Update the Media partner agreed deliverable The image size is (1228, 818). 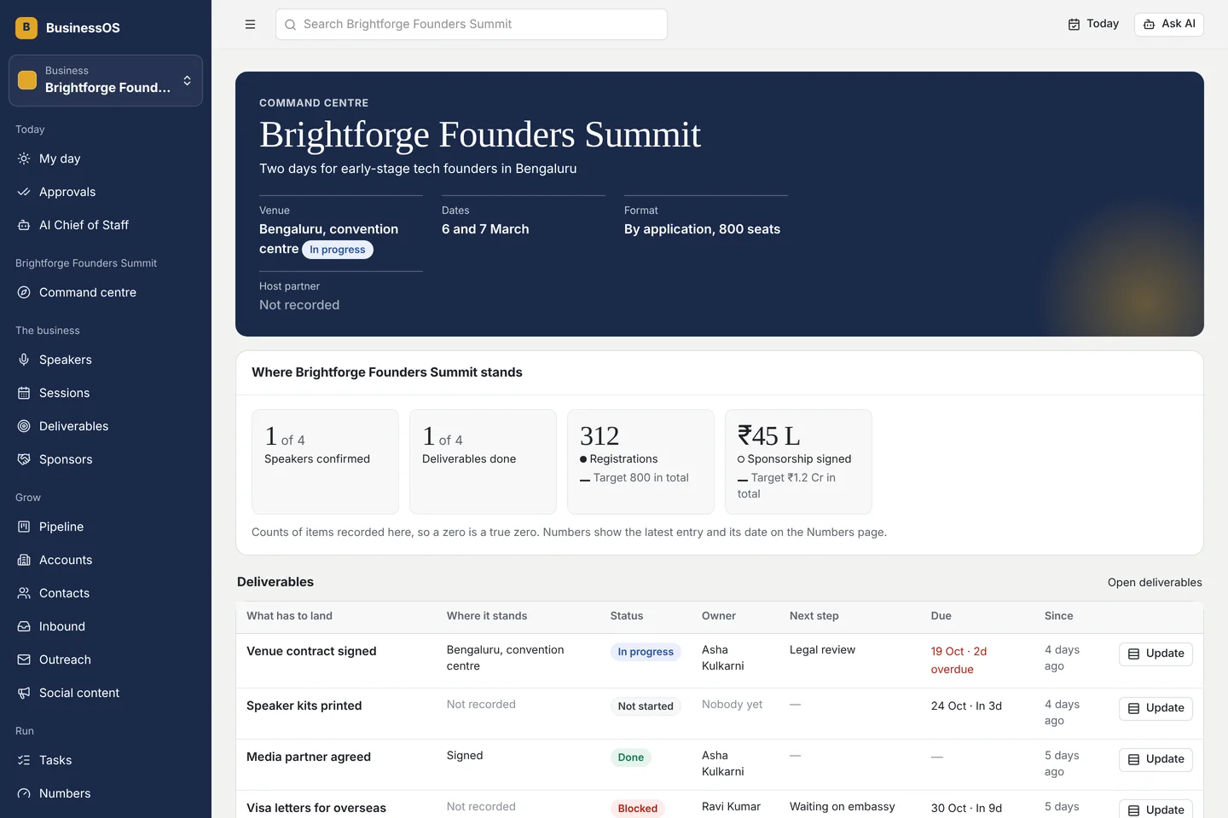coord(1156,759)
